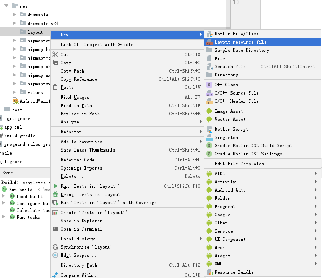
Task: Expand the Configure build node
Action: [3, 203]
